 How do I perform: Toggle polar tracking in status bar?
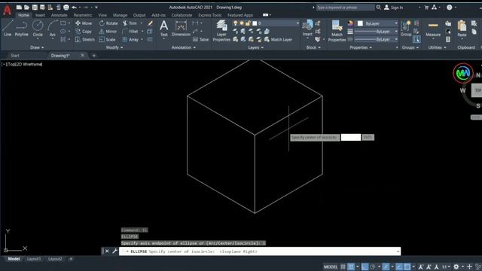click(373, 266)
